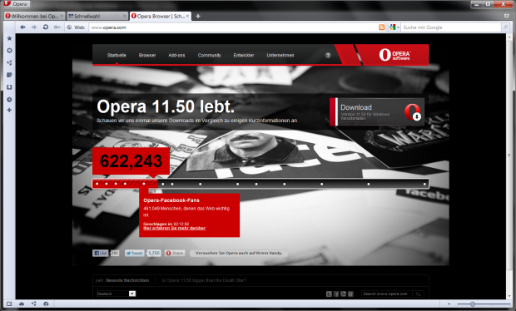Click the footer search magnifier button
This screenshot has height=311, width=516.
click(419, 294)
